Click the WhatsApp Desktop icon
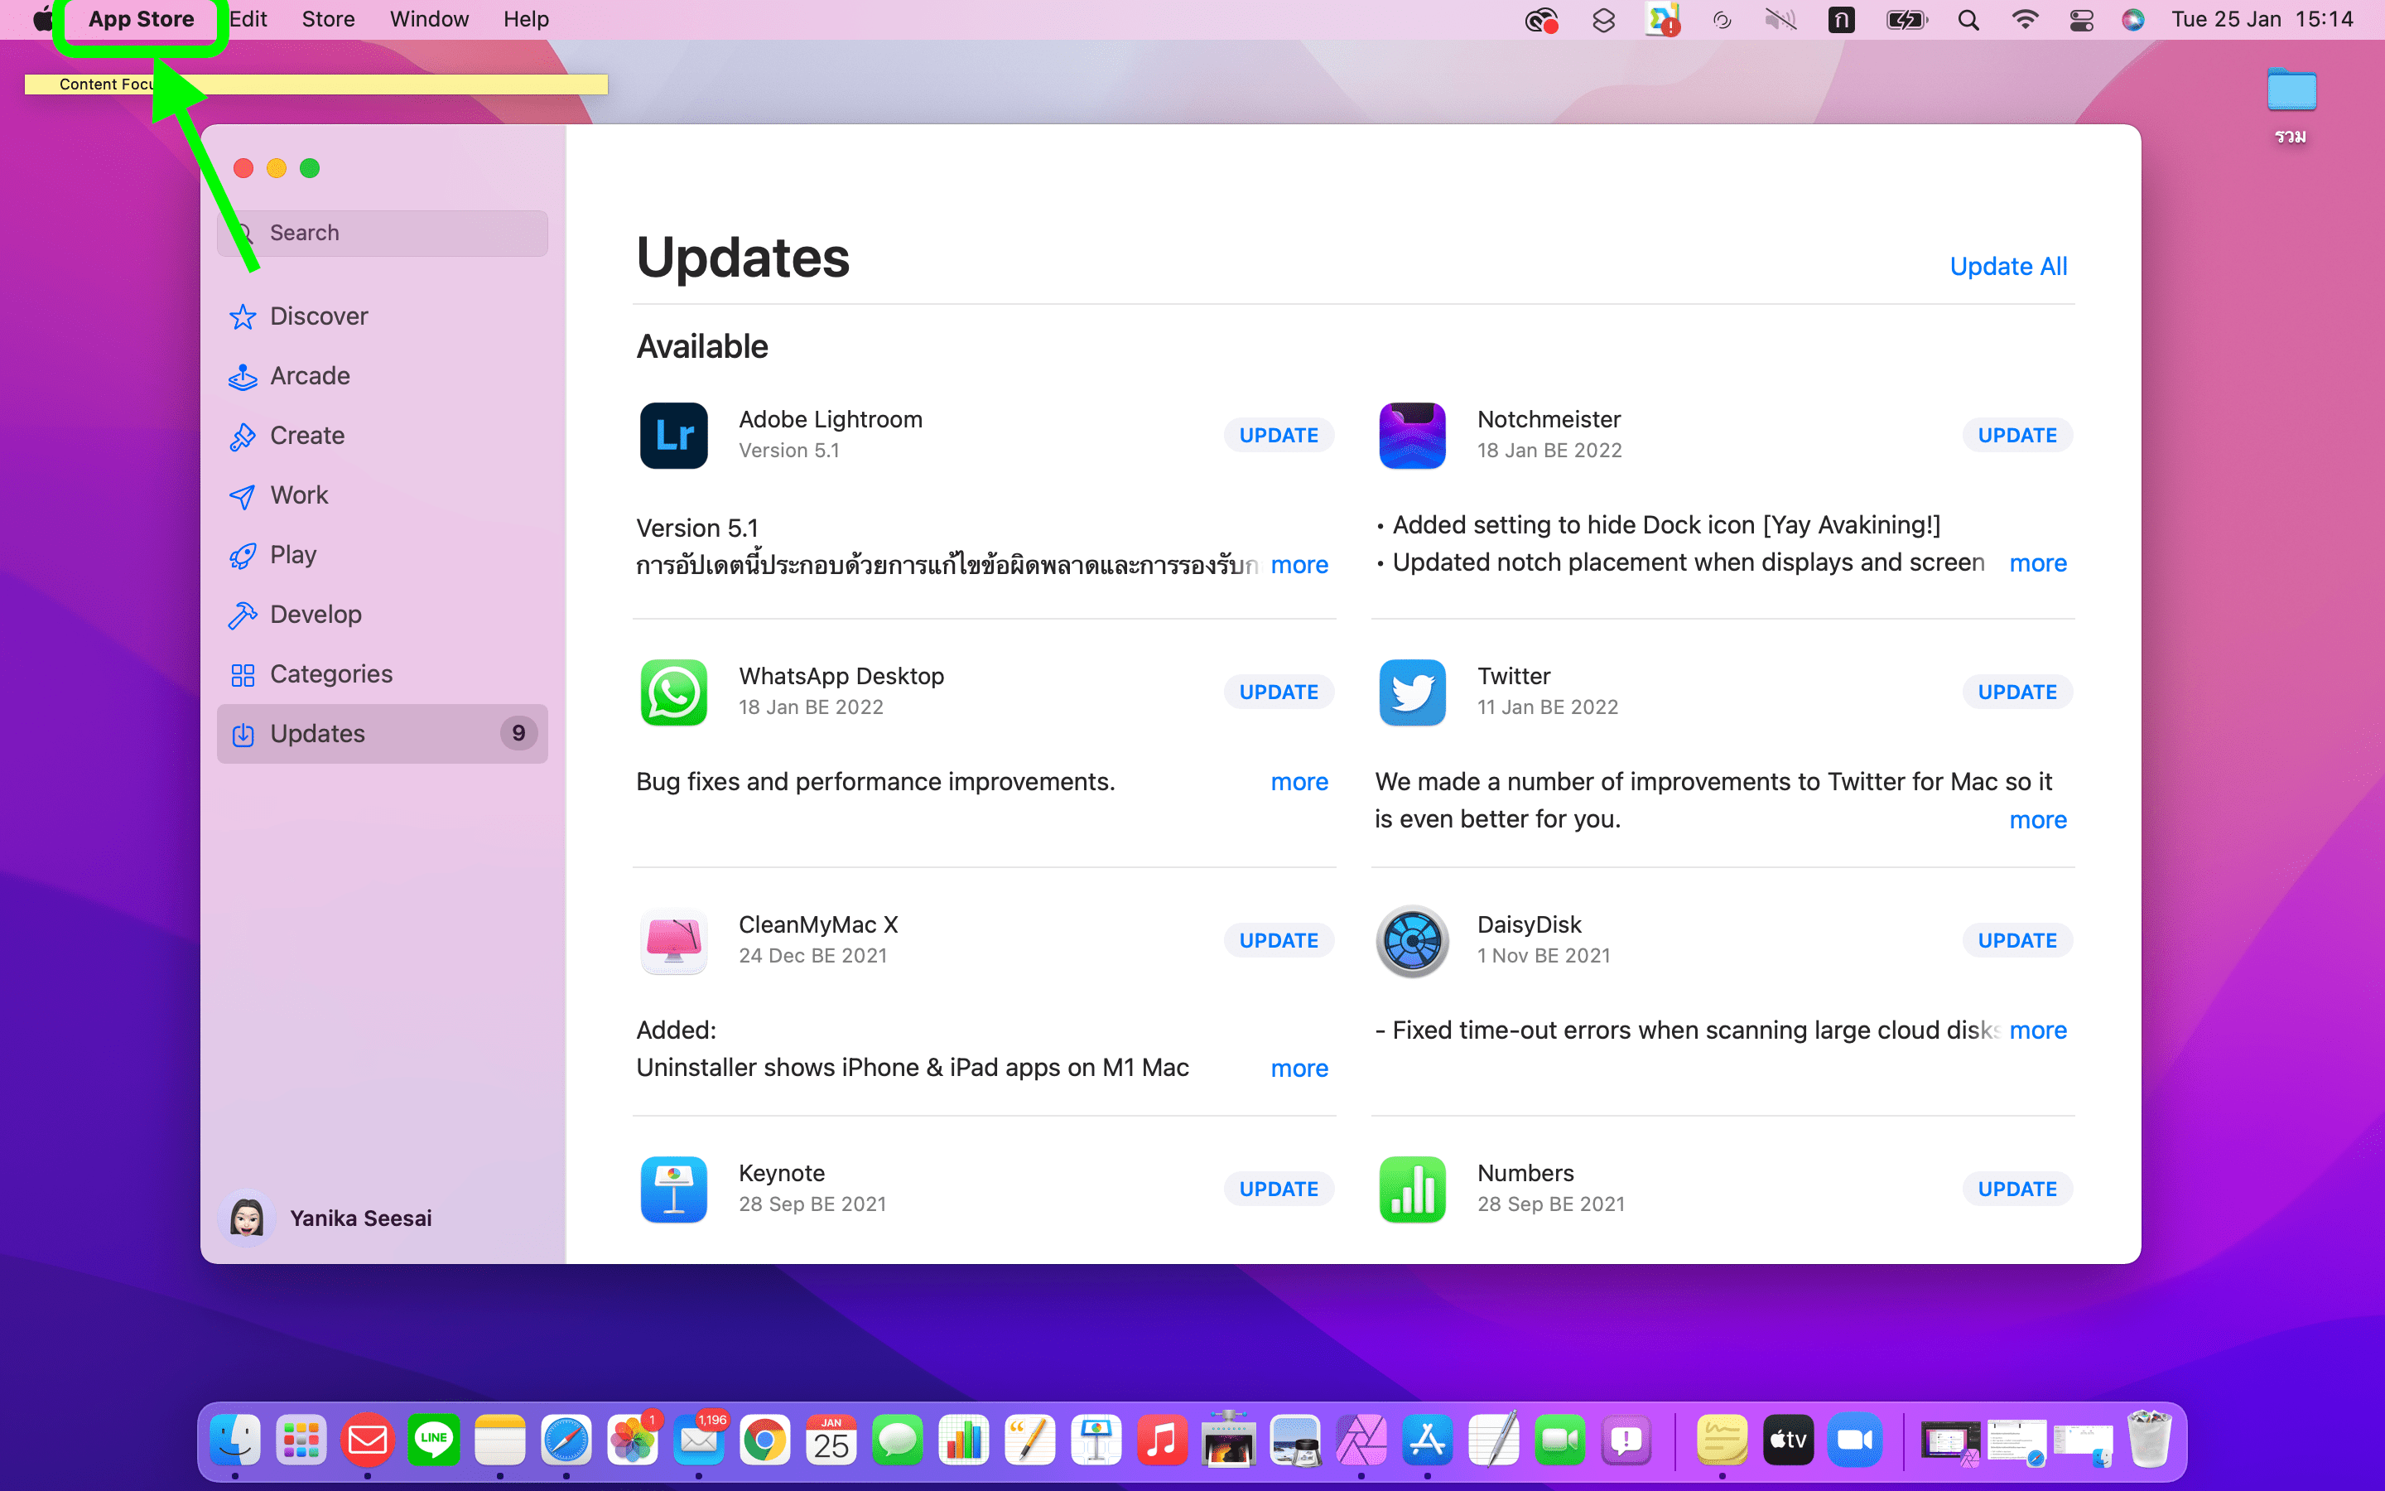The image size is (2385, 1491). pos(673,692)
